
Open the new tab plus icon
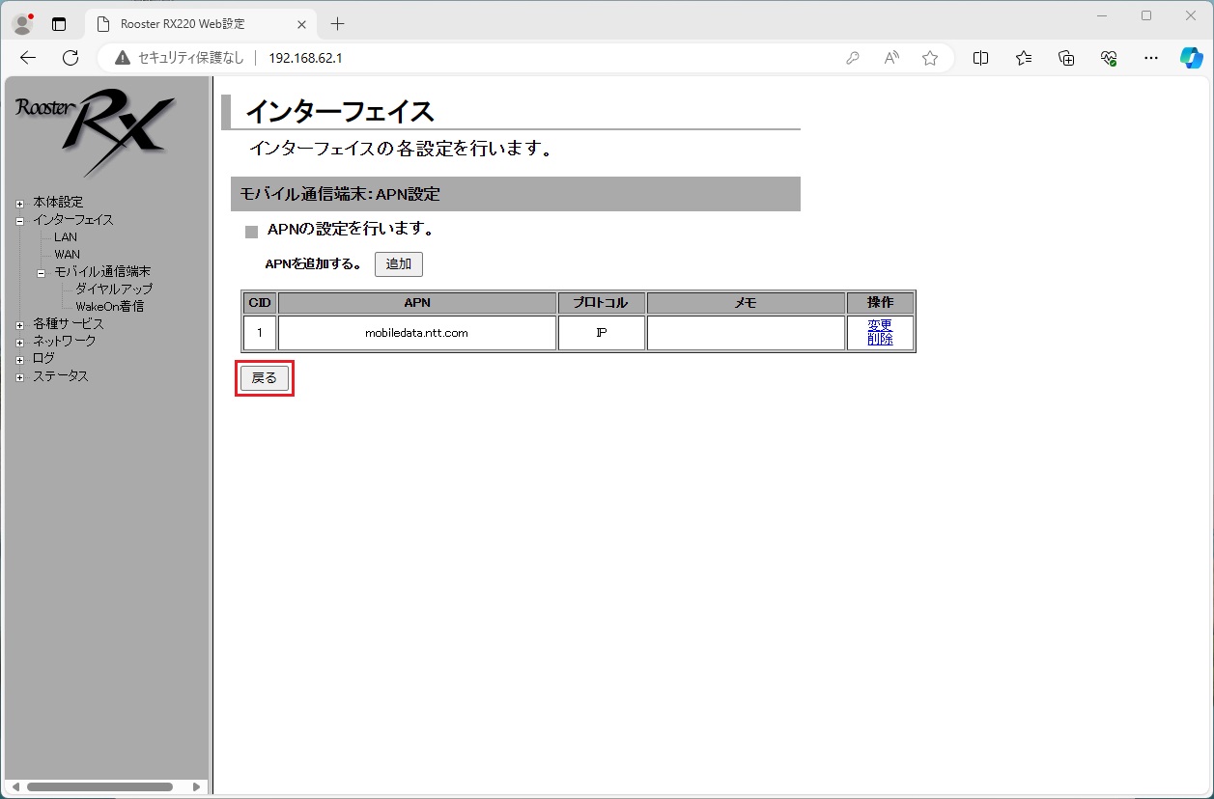(x=337, y=24)
